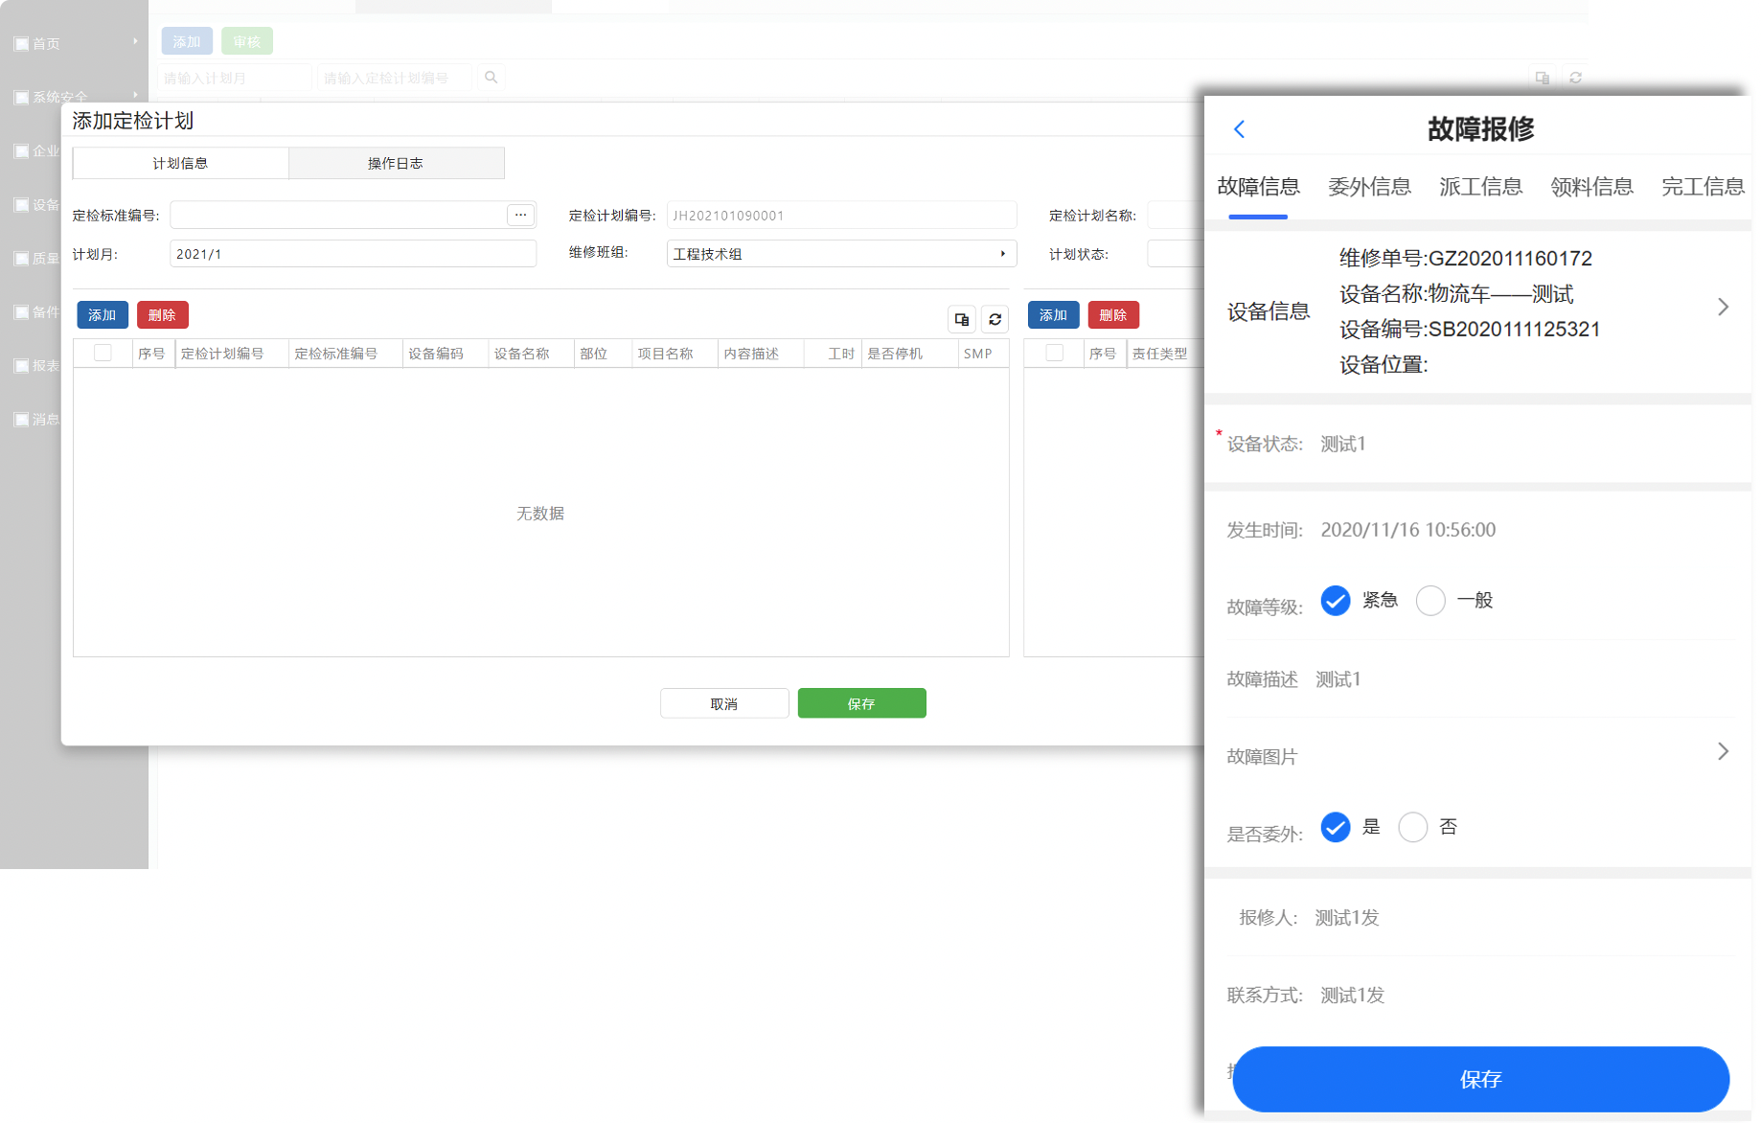Click the red 删除 button above plan table
1761x1123 pixels.
pos(162,315)
